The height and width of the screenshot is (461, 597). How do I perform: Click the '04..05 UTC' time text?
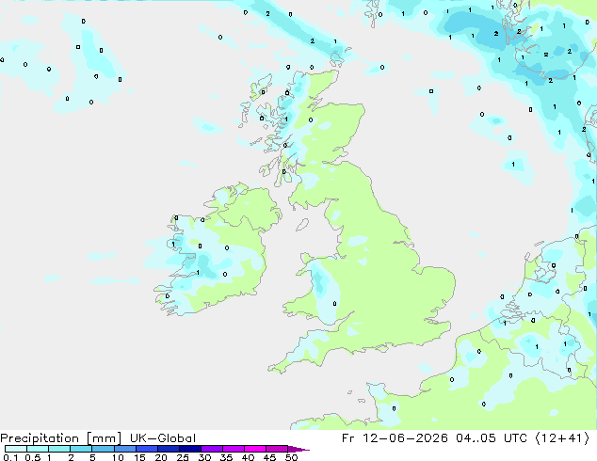point(492,438)
